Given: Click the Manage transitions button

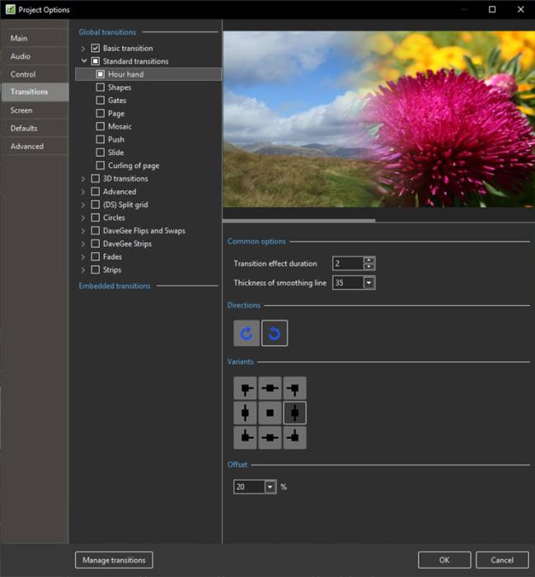Looking at the screenshot, I should [x=114, y=560].
